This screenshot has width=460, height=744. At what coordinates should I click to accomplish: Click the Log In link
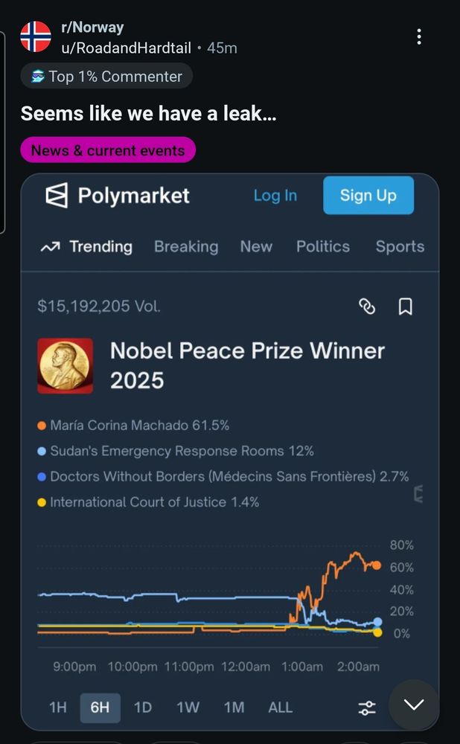[275, 196]
